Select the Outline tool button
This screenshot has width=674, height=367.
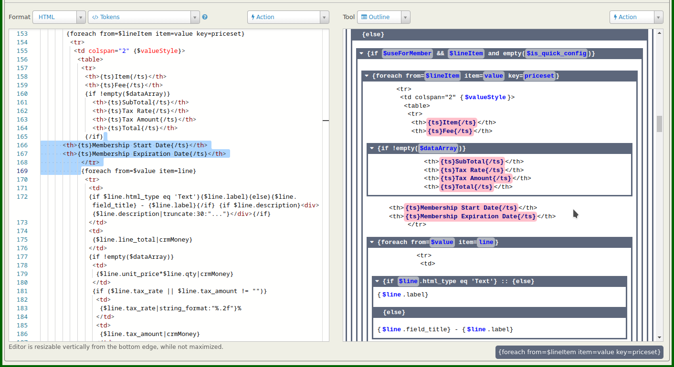coord(379,17)
